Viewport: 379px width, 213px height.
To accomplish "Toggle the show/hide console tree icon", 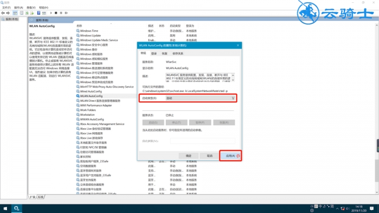I will (15, 13).
